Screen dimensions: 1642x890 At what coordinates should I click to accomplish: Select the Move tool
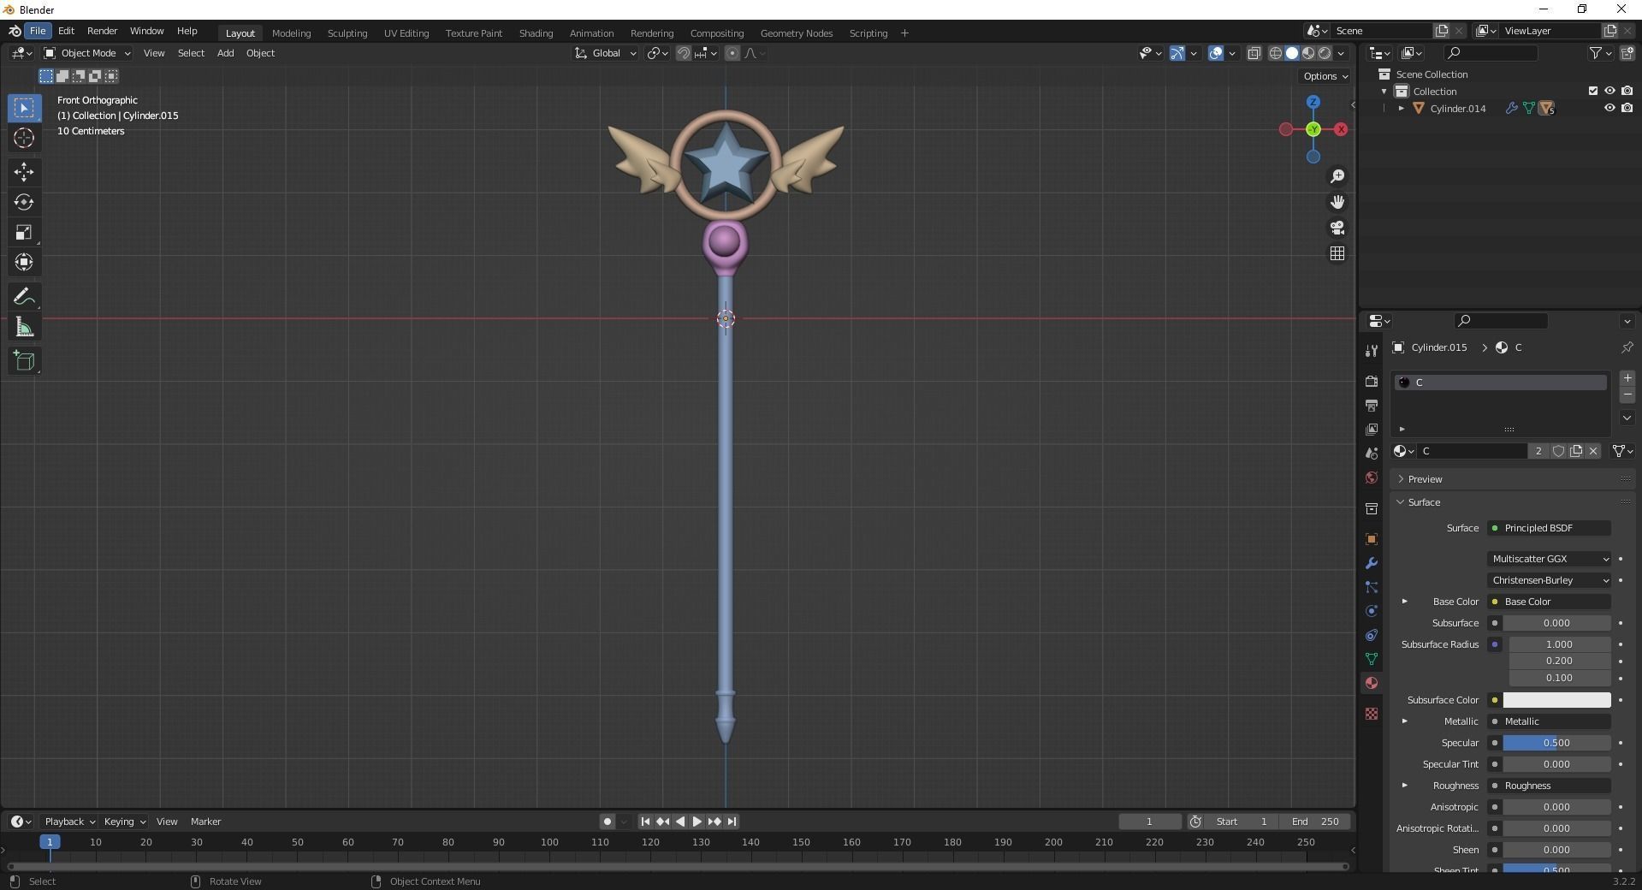click(24, 172)
